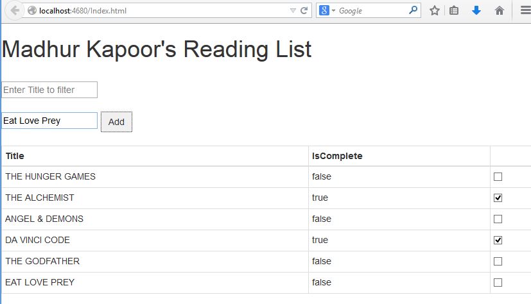Check EAT LOVE PREY checkbox
Image resolution: width=531 pixels, height=304 pixels.
click(x=498, y=282)
